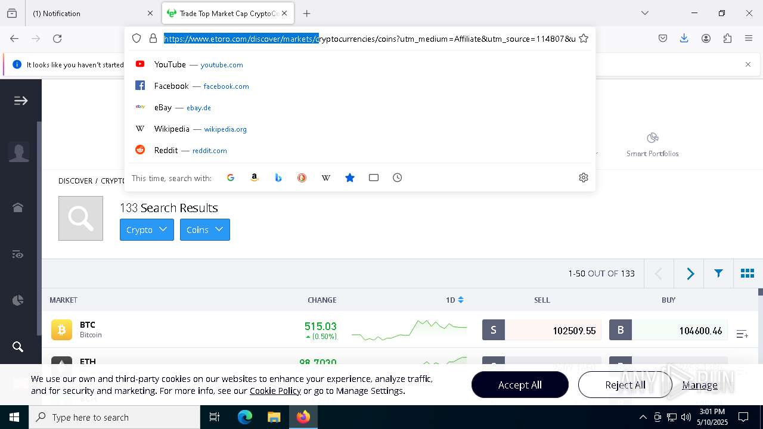Add BTC to watchlist icon
763x429 pixels.
click(742, 334)
